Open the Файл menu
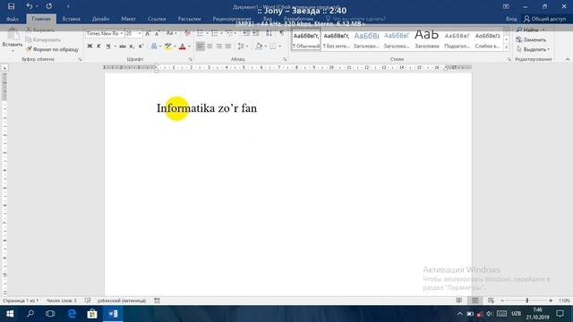Viewport: 573px width, 322px height. coord(12,19)
